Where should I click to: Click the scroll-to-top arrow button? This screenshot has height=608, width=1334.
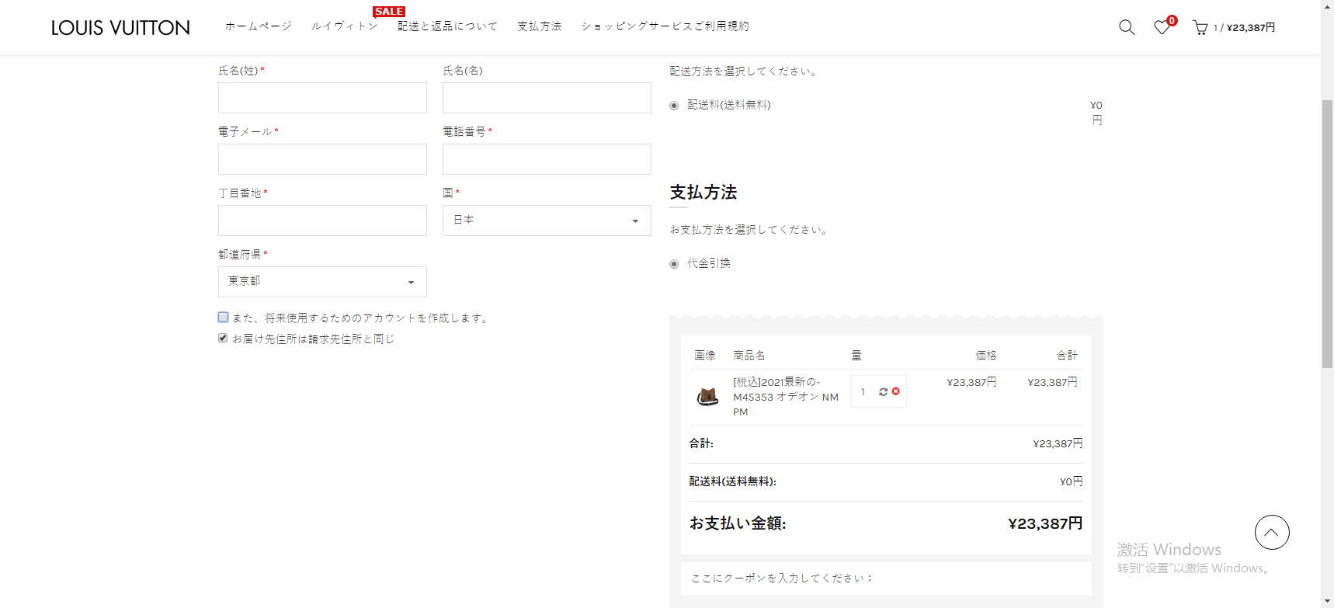click(x=1272, y=532)
